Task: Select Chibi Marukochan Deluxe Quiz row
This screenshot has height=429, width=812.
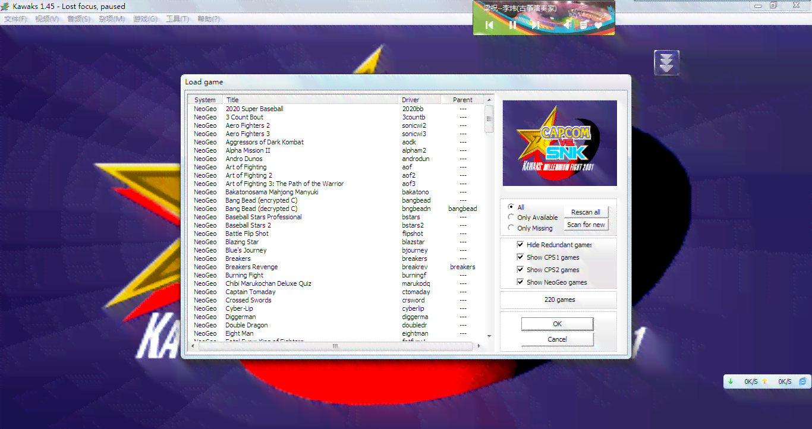Action: pos(336,283)
